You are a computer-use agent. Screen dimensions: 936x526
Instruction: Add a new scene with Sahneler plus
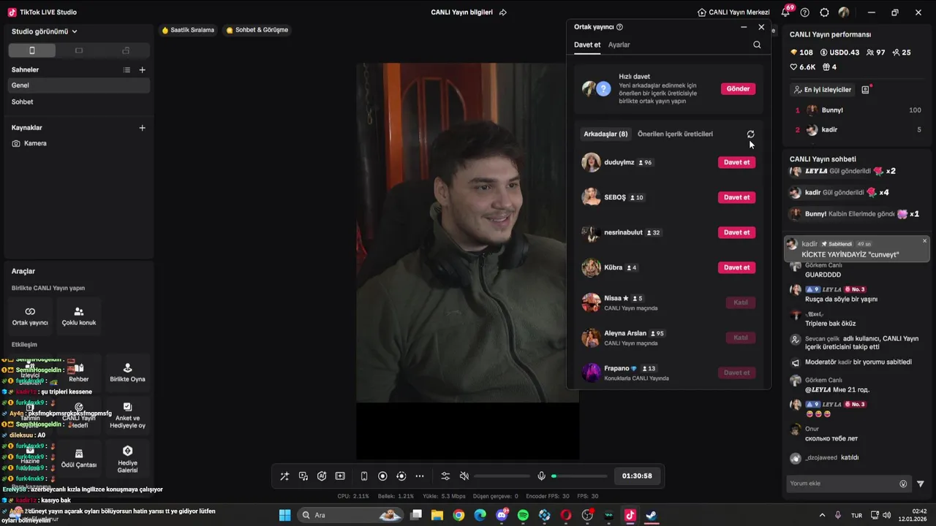coord(143,70)
